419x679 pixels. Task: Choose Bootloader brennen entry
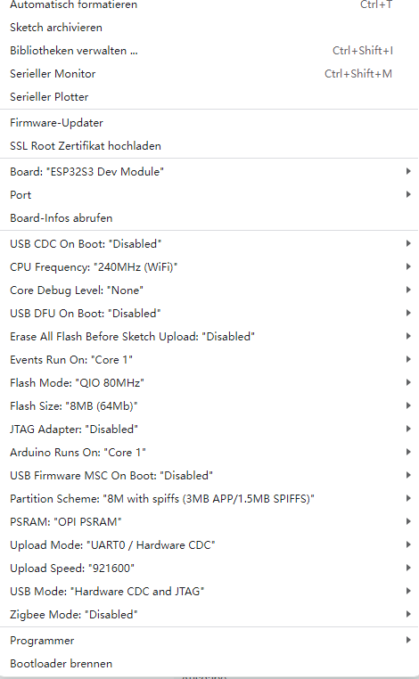point(209,664)
